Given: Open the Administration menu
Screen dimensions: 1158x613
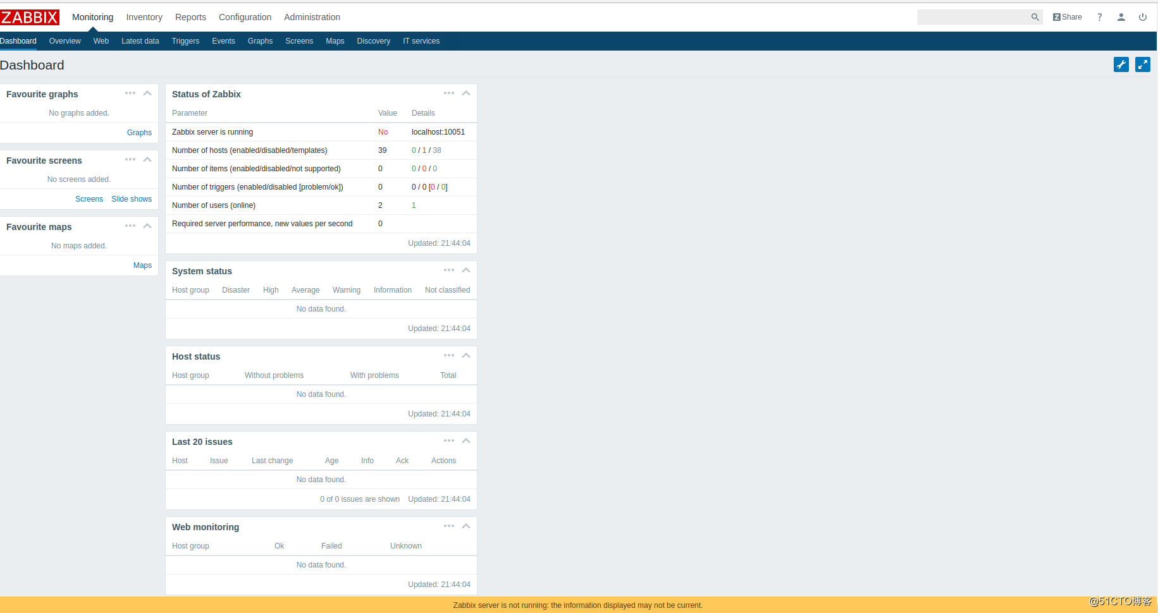Looking at the screenshot, I should click(x=312, y=17).
